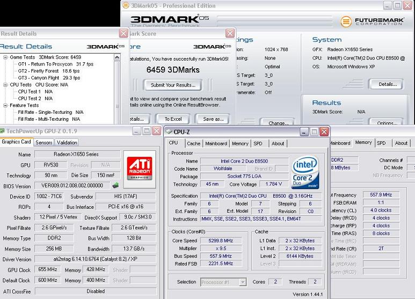Open the front CPU-Z SPD tab
Screen dimensions: 415x299
pos(258,143)
